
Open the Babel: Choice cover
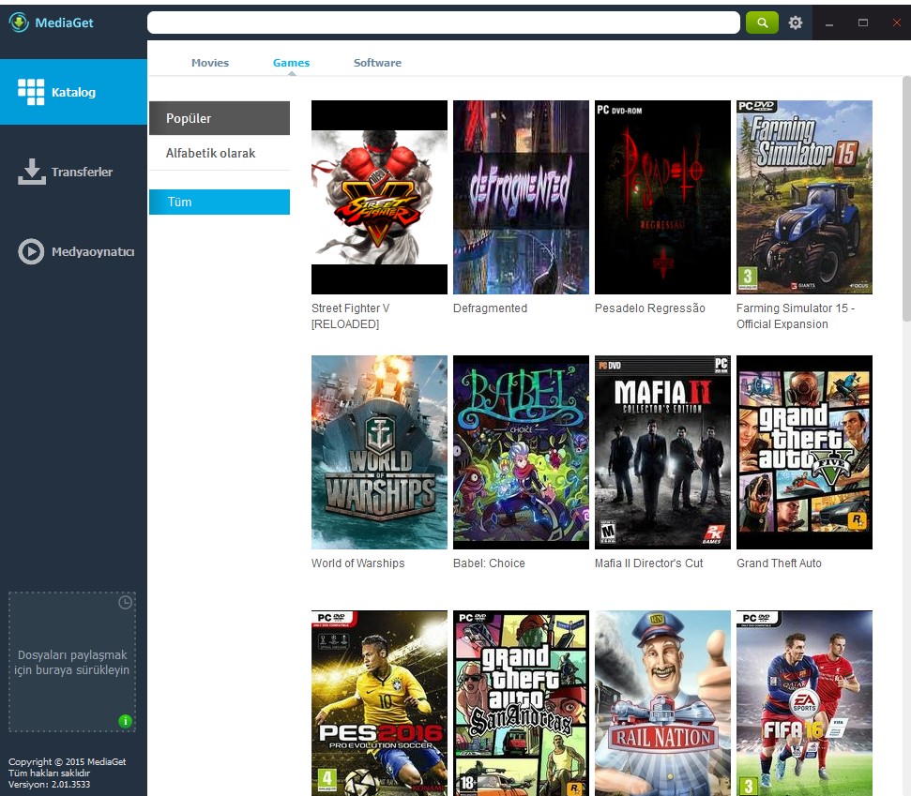tap(521, 452)
